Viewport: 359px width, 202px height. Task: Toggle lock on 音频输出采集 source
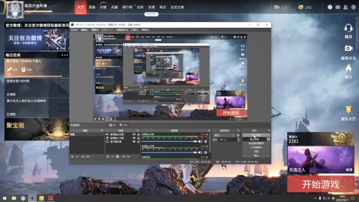(x=138, y=134)
